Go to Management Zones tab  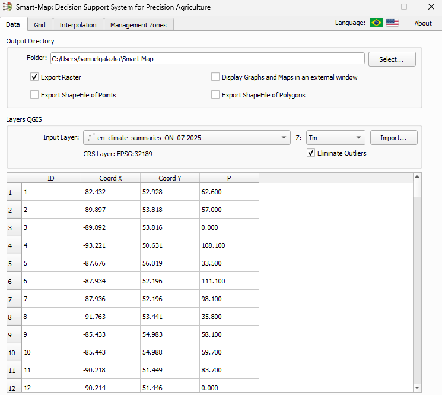pos(139,24)
